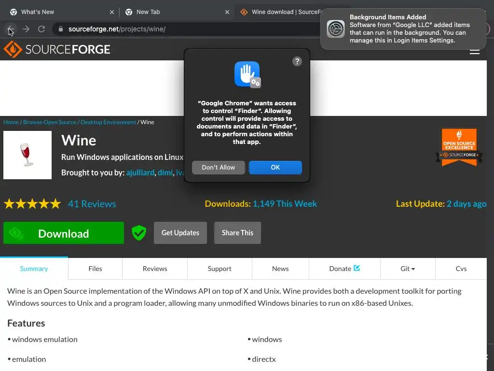Open the Reviews tab

point(155,269)
